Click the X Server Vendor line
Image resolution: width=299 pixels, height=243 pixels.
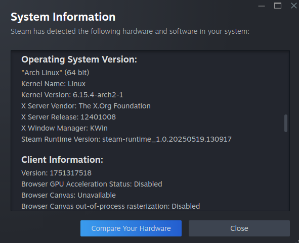pos(86,106)
